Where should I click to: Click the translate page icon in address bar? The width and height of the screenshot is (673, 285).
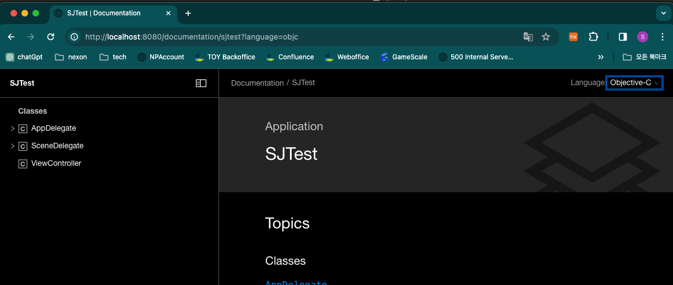[x=528, y=37]
